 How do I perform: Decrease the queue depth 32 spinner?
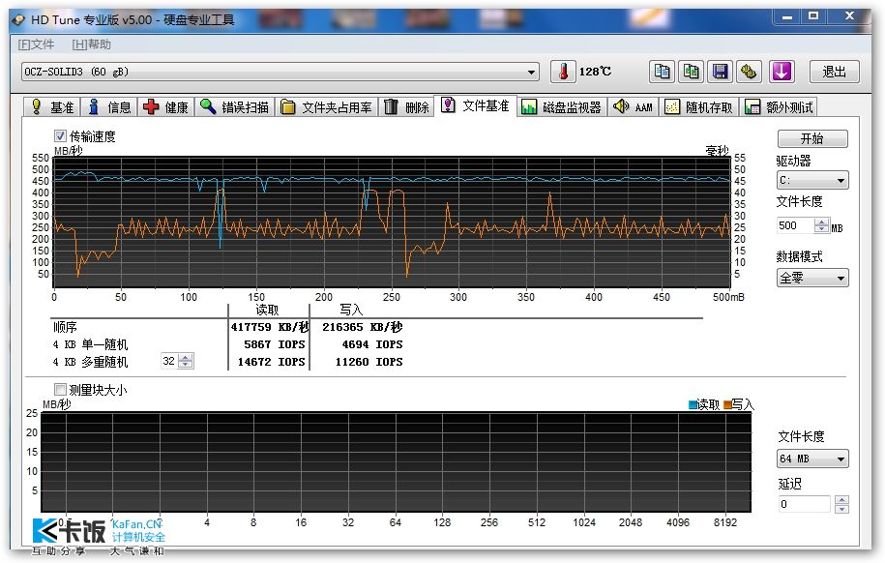pyautogui.click(x=186, y=365)
